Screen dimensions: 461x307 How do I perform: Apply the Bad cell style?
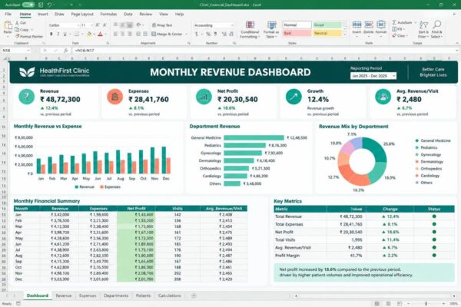tap(297, 33)
